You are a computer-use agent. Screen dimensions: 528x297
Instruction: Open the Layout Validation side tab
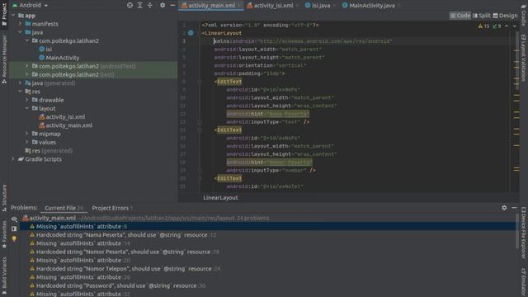(x=524, y=58)
